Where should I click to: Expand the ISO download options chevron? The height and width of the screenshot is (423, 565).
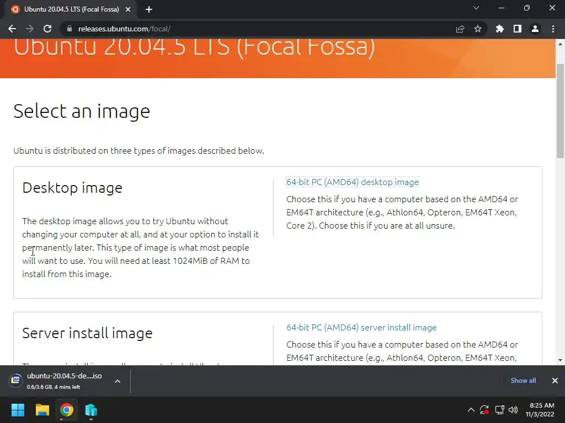118,381
